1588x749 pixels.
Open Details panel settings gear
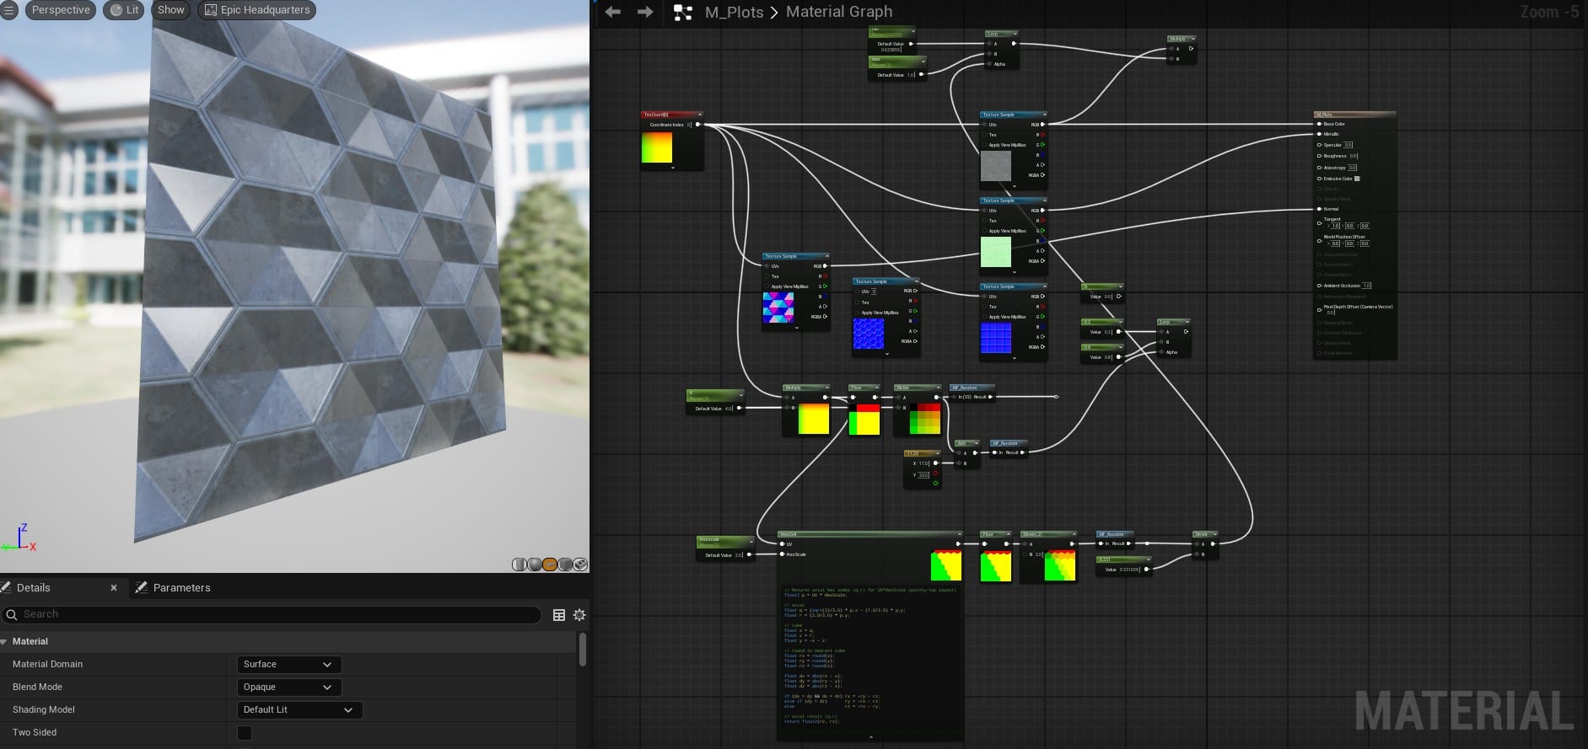pyautogui.click(x=579, y=615)
